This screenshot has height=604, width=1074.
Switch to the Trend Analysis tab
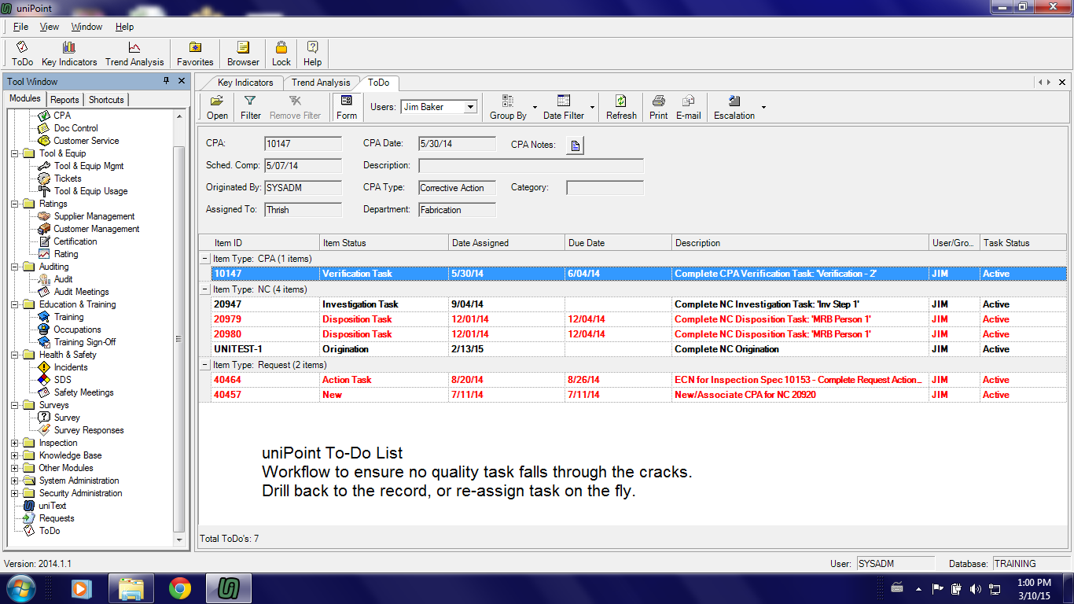tap(321, 83)
